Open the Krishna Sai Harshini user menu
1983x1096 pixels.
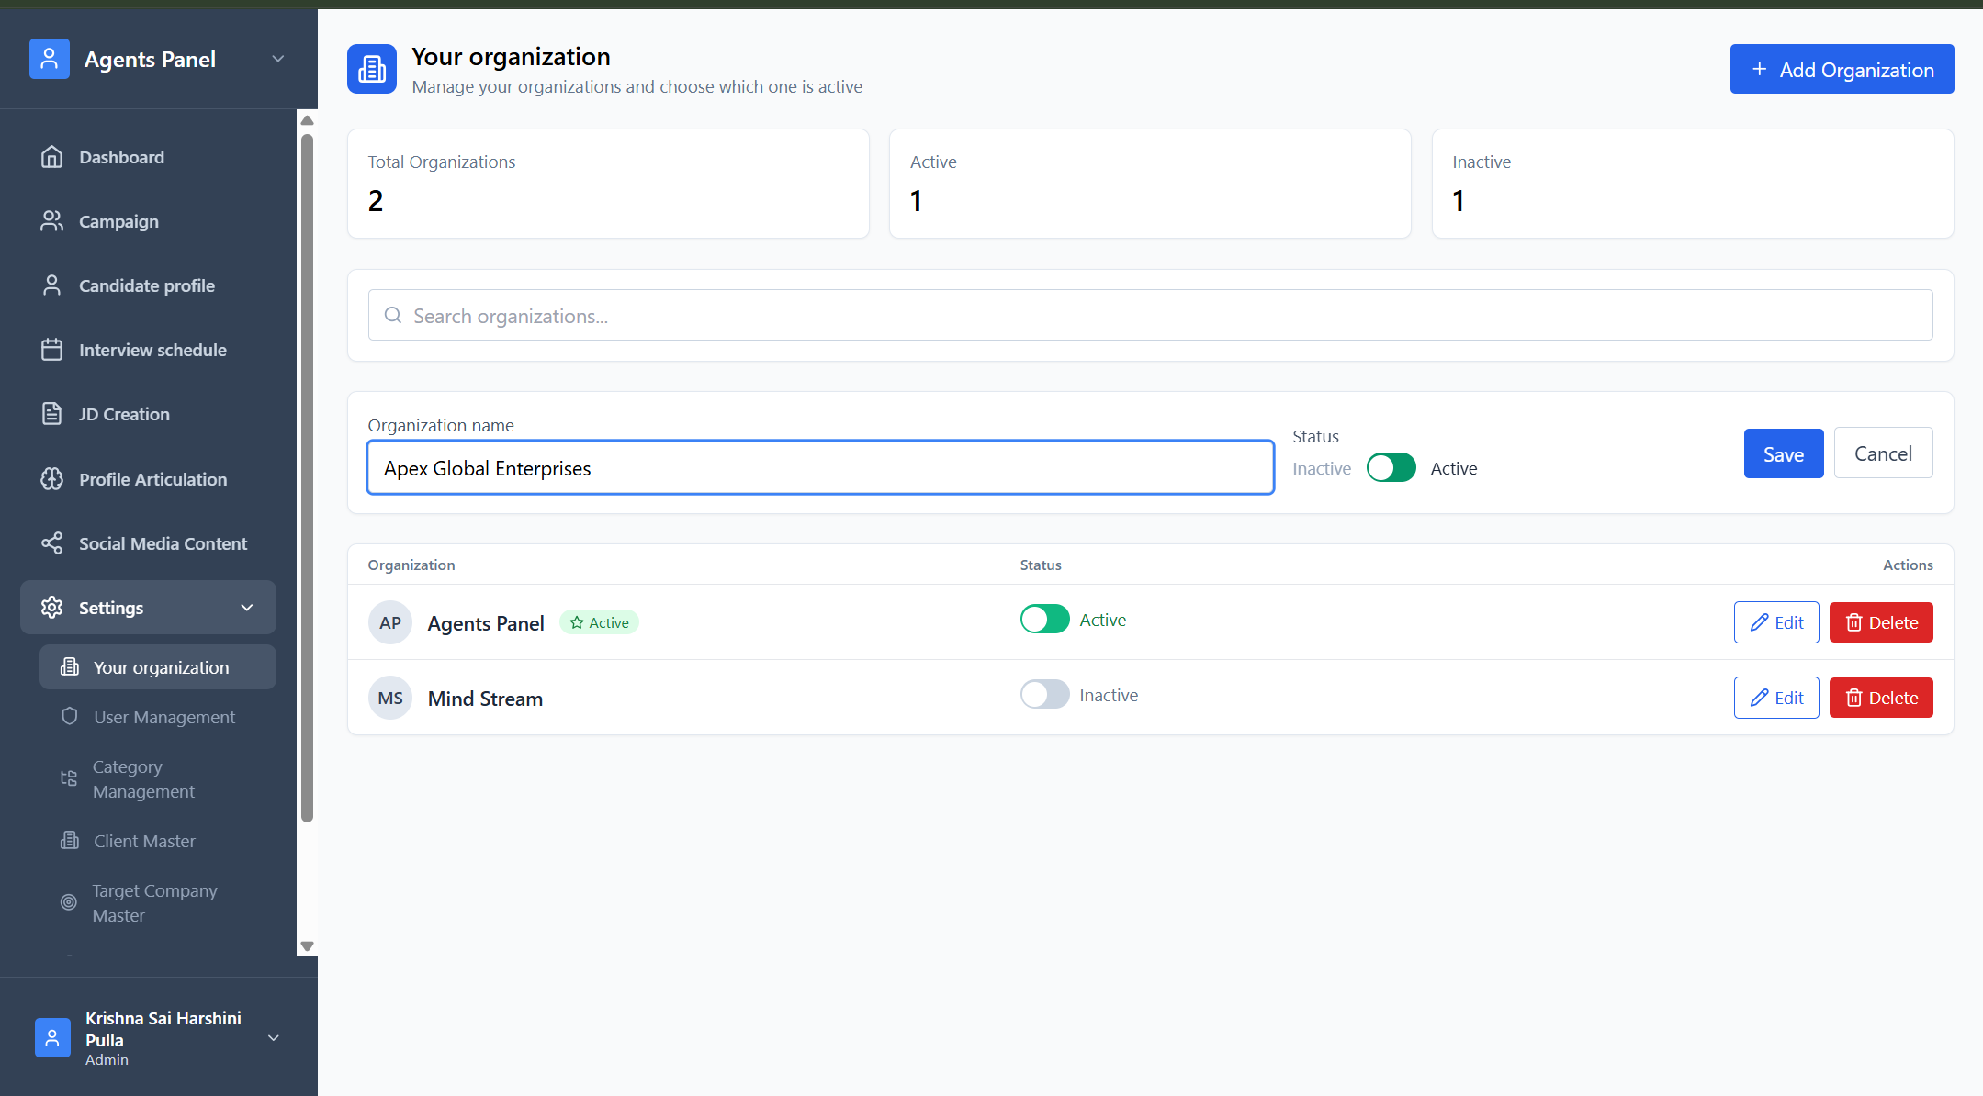pyautogui.click(x=273, y=1038)
